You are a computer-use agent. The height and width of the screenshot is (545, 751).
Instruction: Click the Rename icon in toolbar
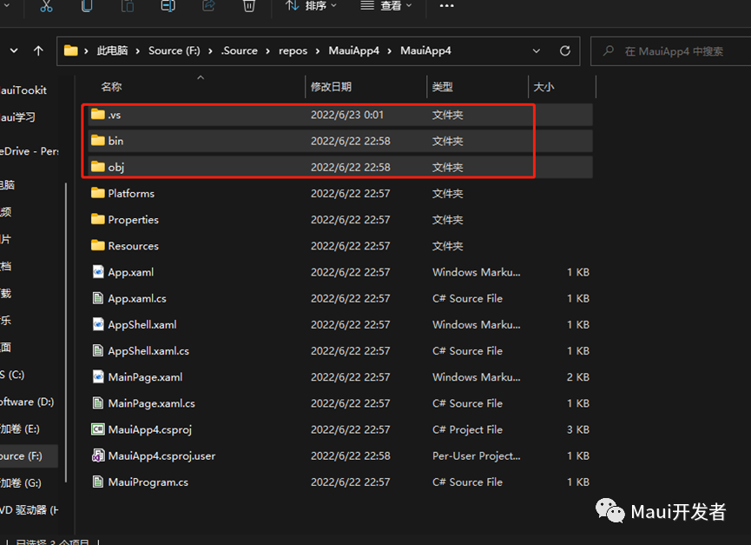click(168, 6)
